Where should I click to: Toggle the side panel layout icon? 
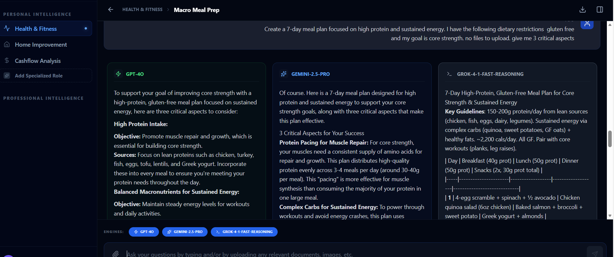point(600,10)
